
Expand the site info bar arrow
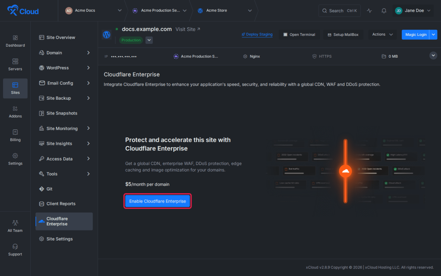(x=433, y=56)
